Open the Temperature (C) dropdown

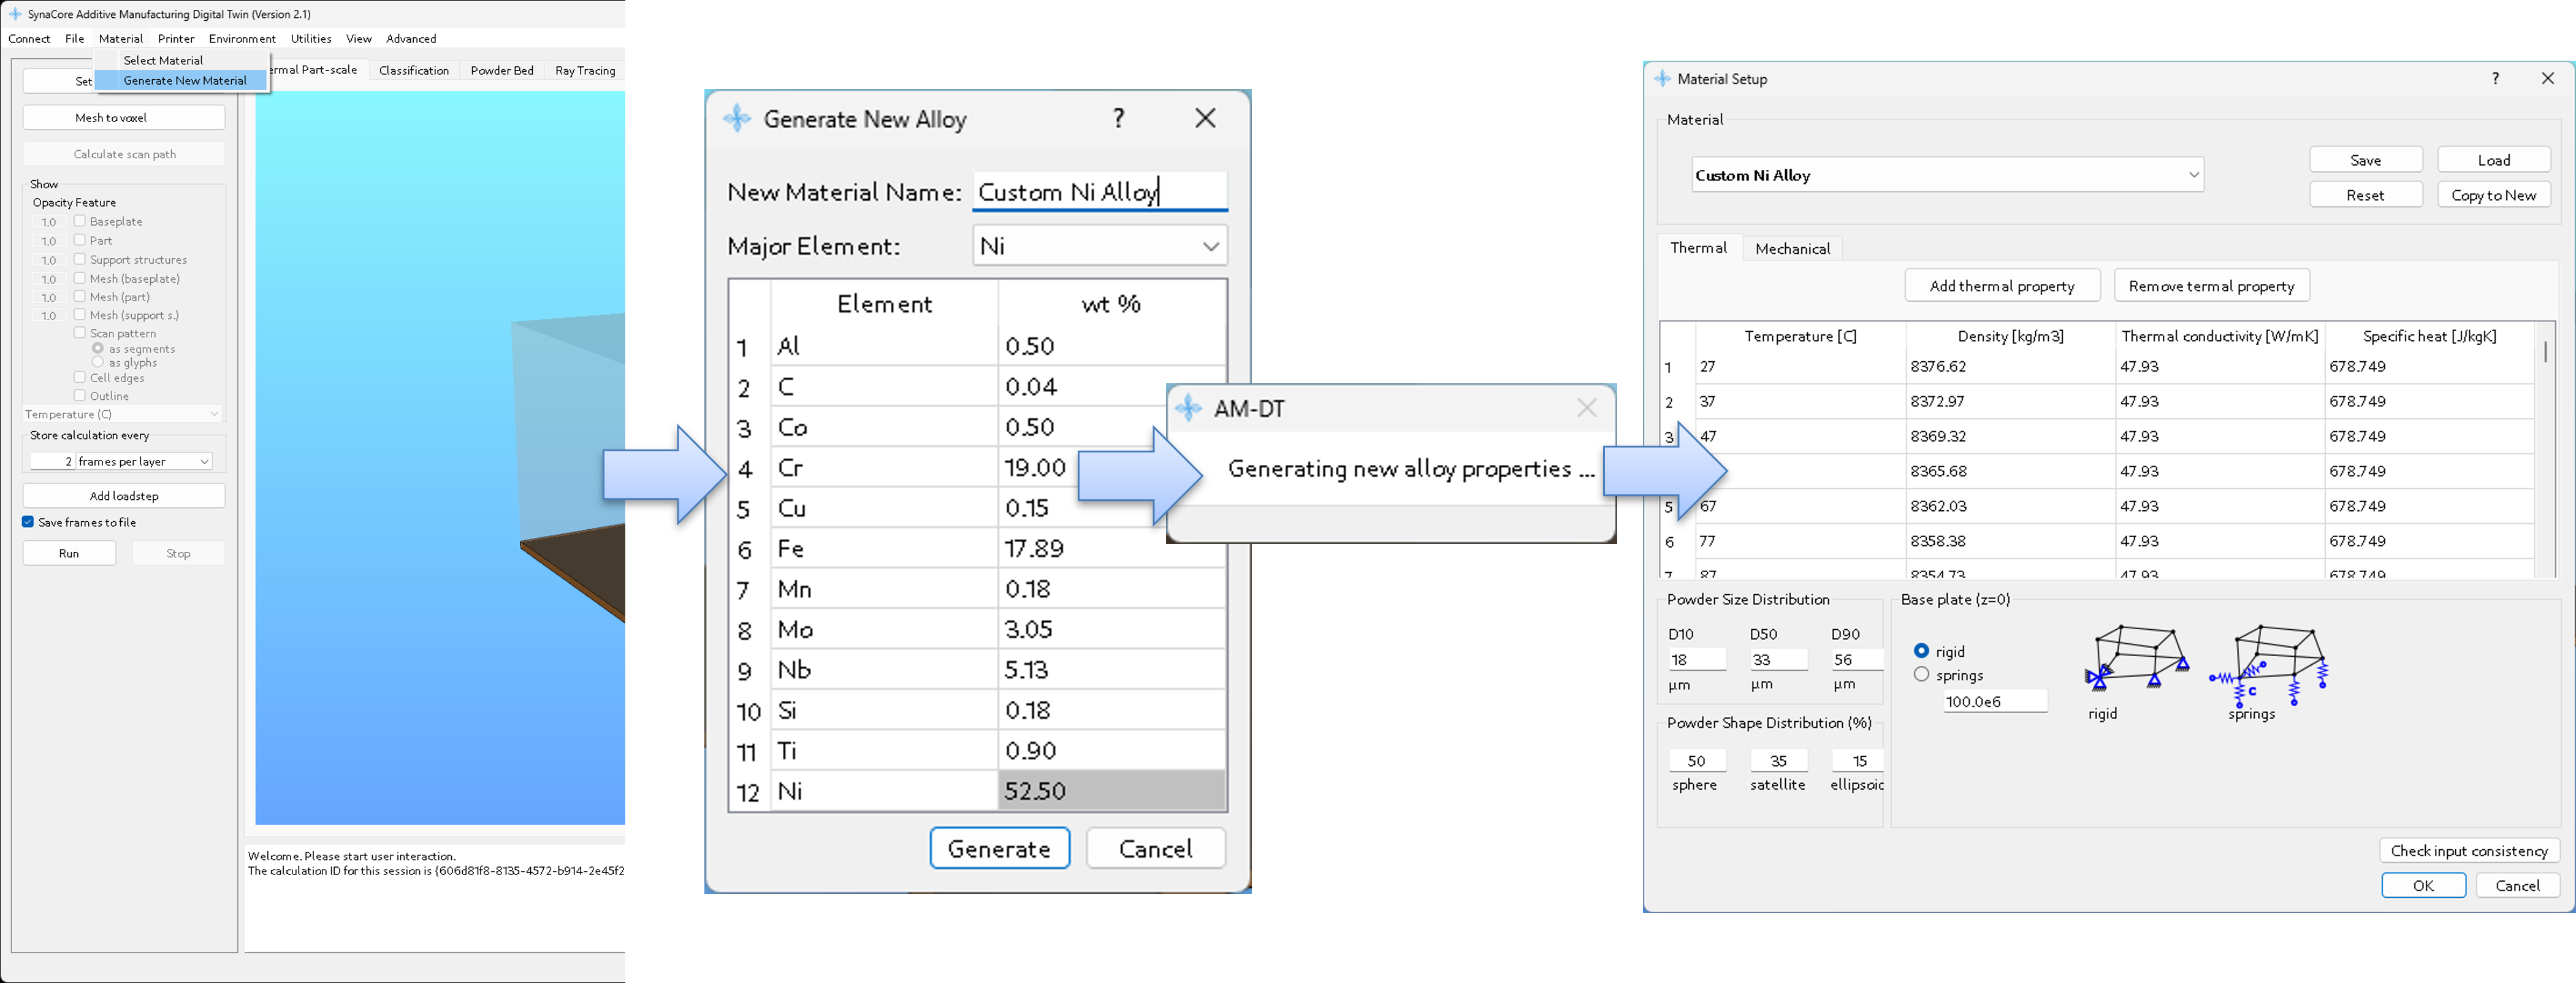(122, 414)
